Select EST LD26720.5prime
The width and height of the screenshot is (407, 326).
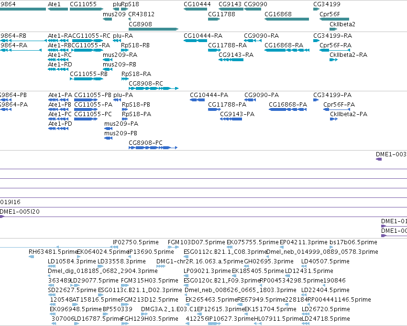click(326, 309)
